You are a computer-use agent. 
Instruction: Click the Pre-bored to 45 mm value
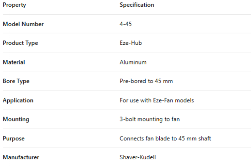[146, 81]
